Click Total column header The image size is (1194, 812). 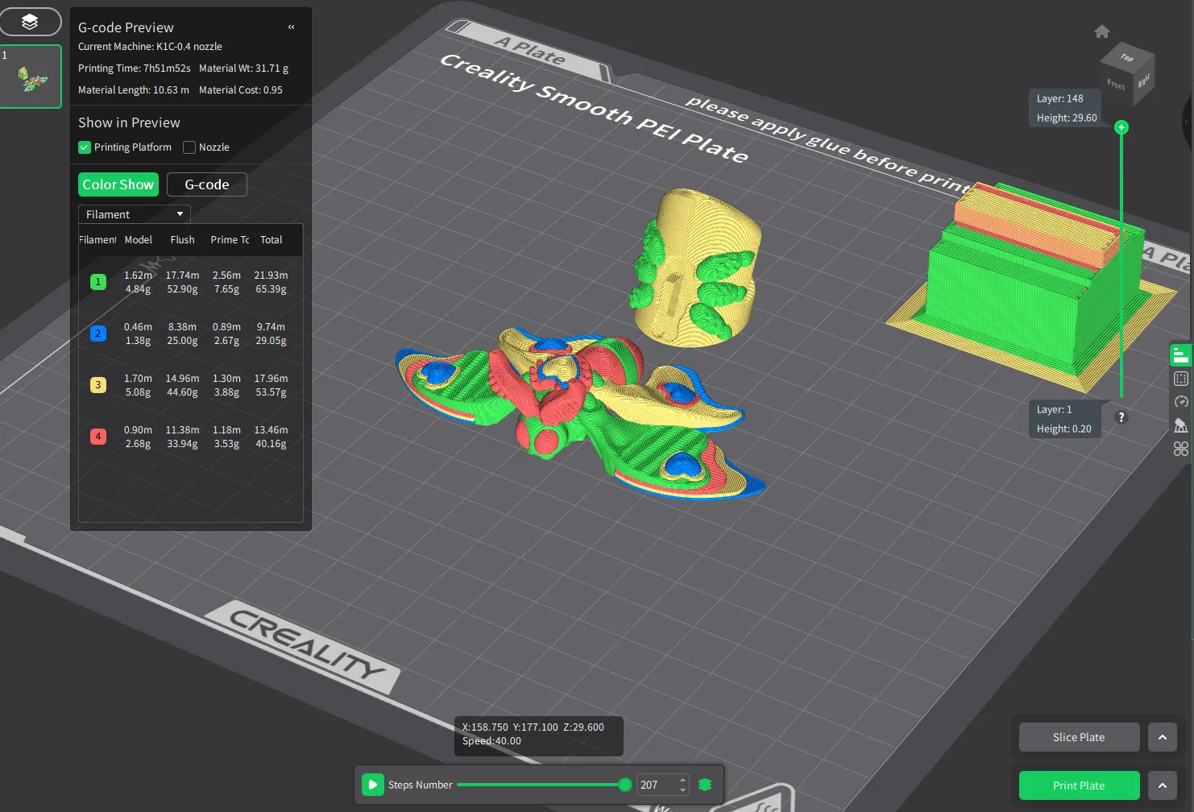[271, 240]
